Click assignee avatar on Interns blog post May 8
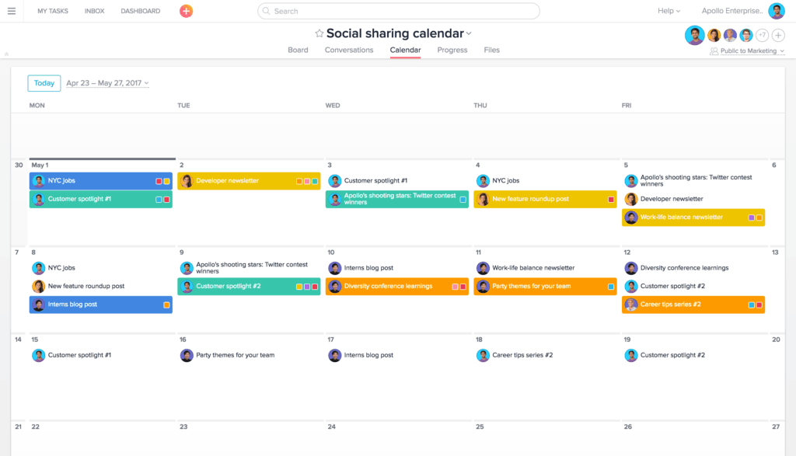The width and height of the screenshot is (796, 456). coord(39,305)
